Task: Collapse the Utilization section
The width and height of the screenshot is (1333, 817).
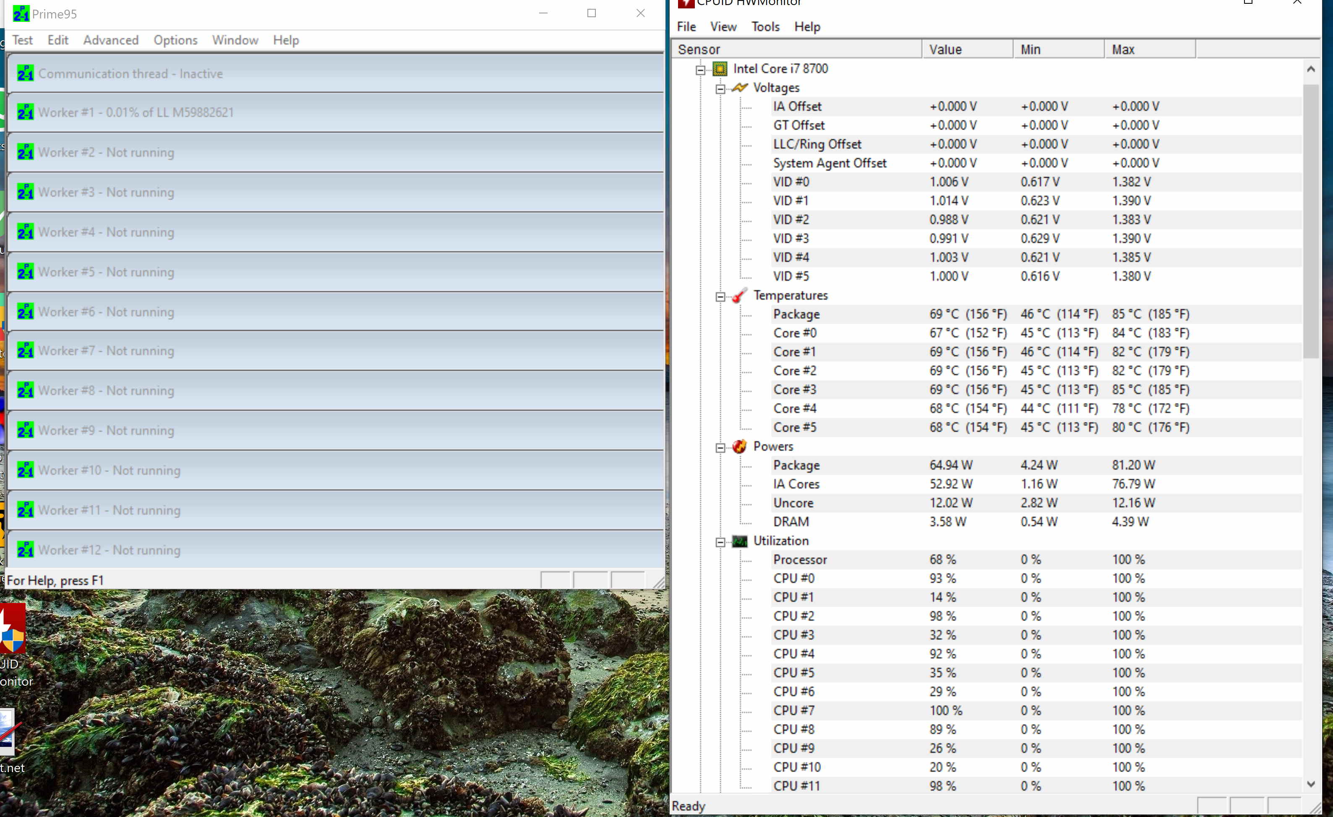Action: 720,542
